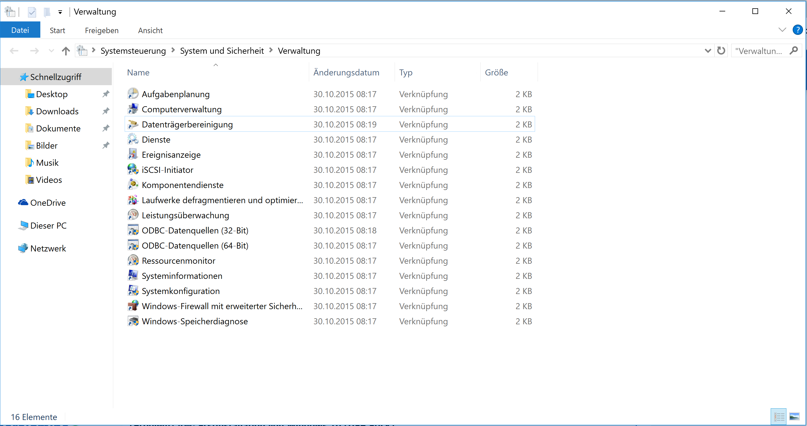Click the Ereignisanzeige icon
Viewport: 807px width, 426px height.
click(133, 154)
